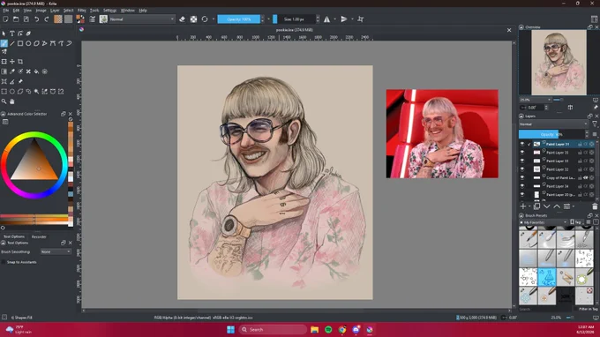Select the Zoom tool
The height and width of the screenshot is (337, 600).
(4, 101)
